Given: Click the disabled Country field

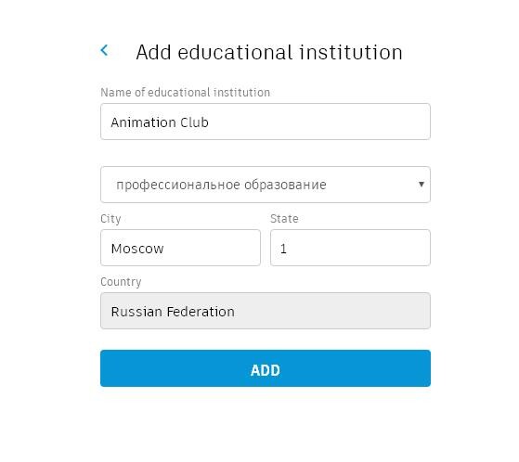Looking at the screenshot, I should [266, 311].
